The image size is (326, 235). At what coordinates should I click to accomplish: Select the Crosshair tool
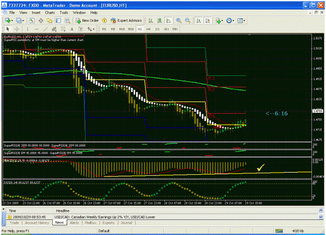[17, 29]
